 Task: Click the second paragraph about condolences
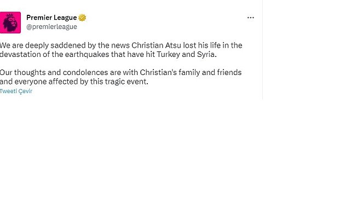coord(120,77)
